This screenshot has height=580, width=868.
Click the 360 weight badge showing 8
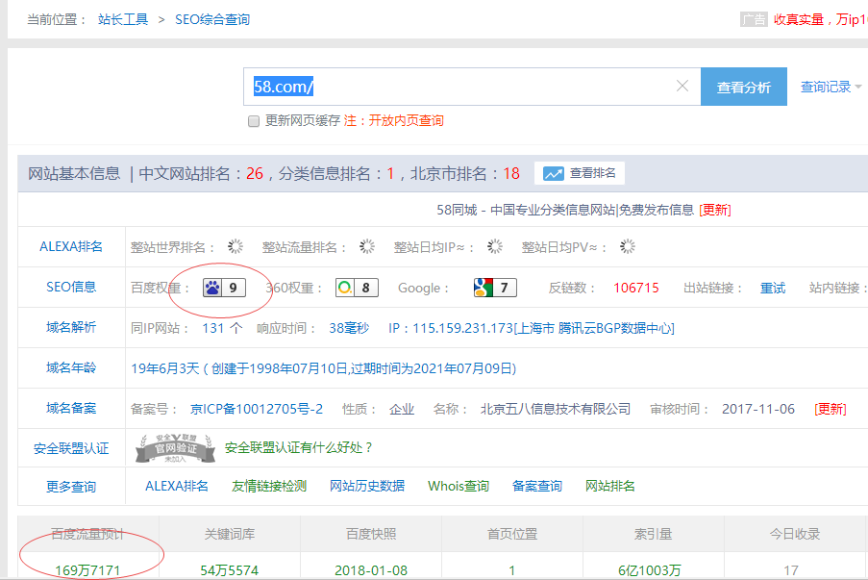click(357, 288)
